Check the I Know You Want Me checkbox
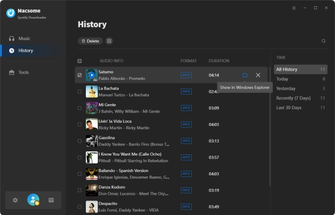Viewport: 335px width, 215px height. pyautogui.click(x=80, y=157)
